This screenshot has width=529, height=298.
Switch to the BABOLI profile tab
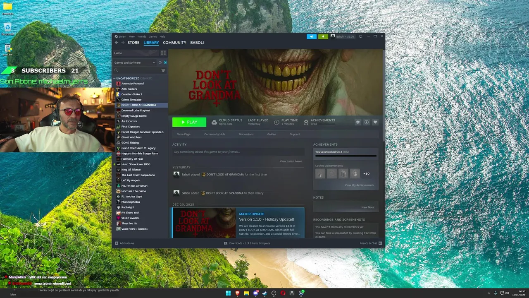(197, 43)
